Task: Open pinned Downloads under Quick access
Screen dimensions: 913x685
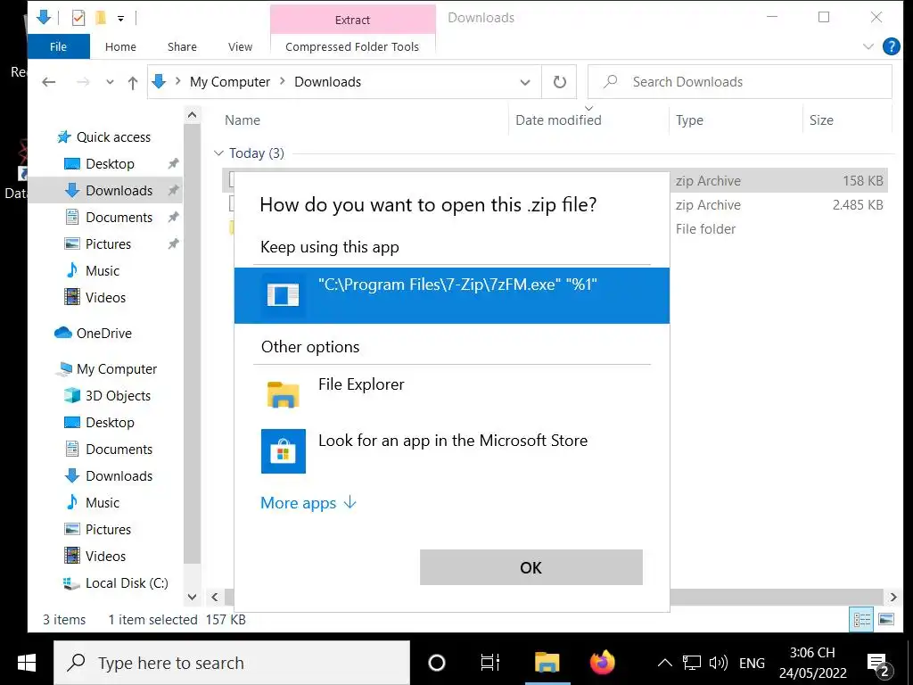Action: pyautogui.click(x=119, y=191)
